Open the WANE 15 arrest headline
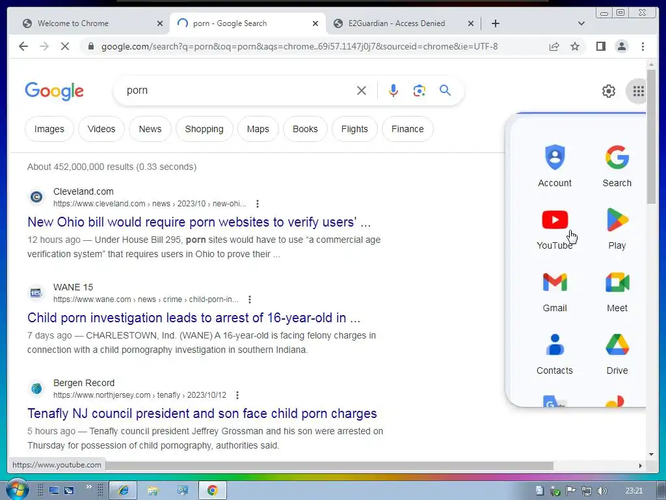This screenshot has height=500, width=666. click(x=194, y=318)
